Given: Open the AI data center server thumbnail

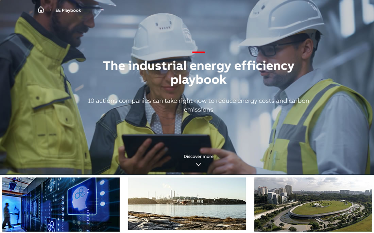Looking at the screenshot, I should coord(61,204).
